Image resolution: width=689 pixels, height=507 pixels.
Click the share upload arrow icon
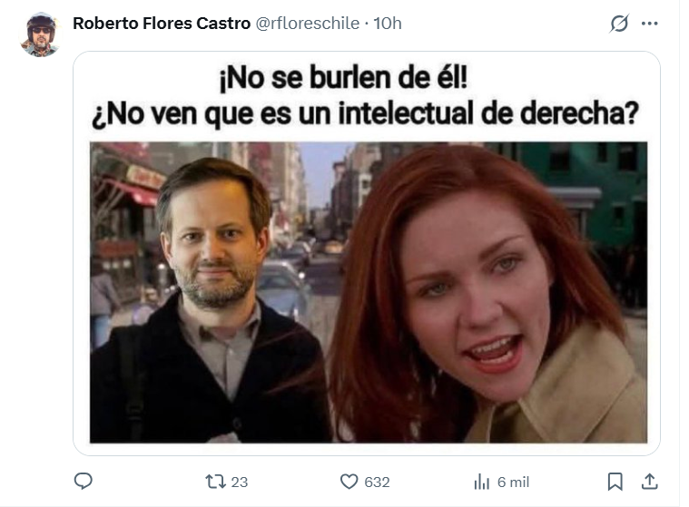pyautogui.click(x=649, y=482)
